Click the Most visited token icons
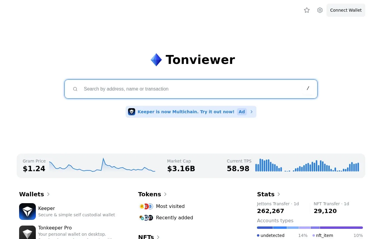 146,206
